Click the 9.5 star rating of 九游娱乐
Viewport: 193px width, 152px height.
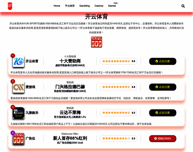[x=119, y=113]
